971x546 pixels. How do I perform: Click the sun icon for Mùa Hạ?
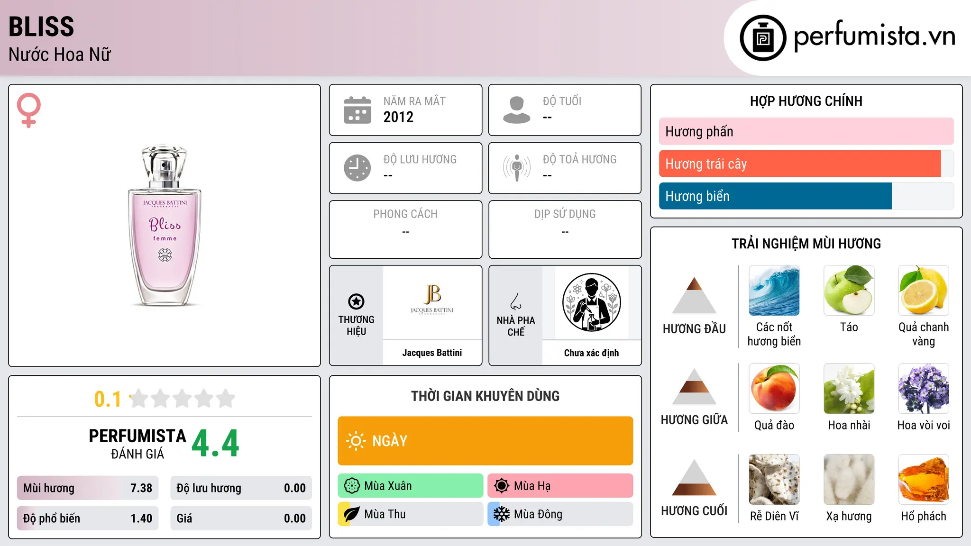(501, 486)
